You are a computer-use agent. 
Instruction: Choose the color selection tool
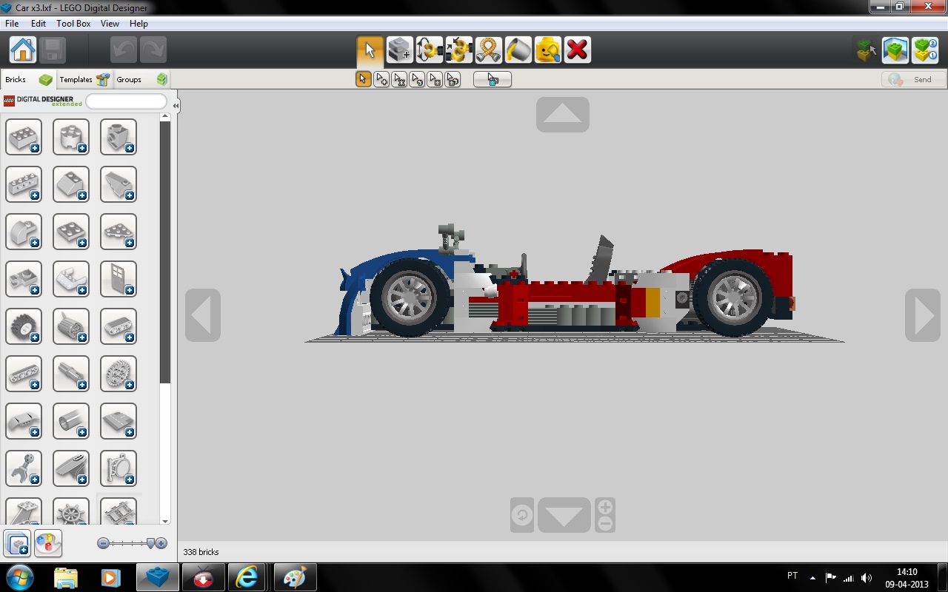[417, 79]
